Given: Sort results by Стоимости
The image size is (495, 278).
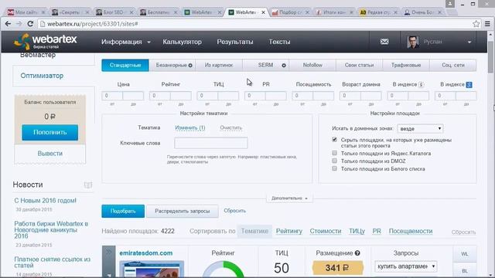Looking at the screenshot, I should pyautogui.click(x=325, y=232).
